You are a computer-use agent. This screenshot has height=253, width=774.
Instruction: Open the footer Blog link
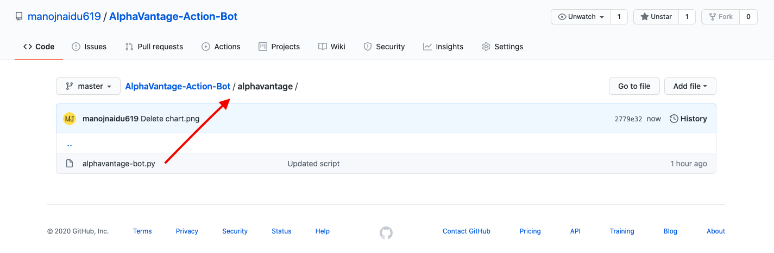coord(670,231)
